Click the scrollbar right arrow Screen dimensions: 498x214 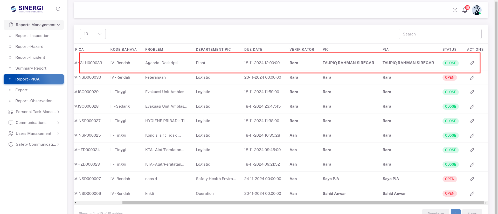click(x=486, y=203)
